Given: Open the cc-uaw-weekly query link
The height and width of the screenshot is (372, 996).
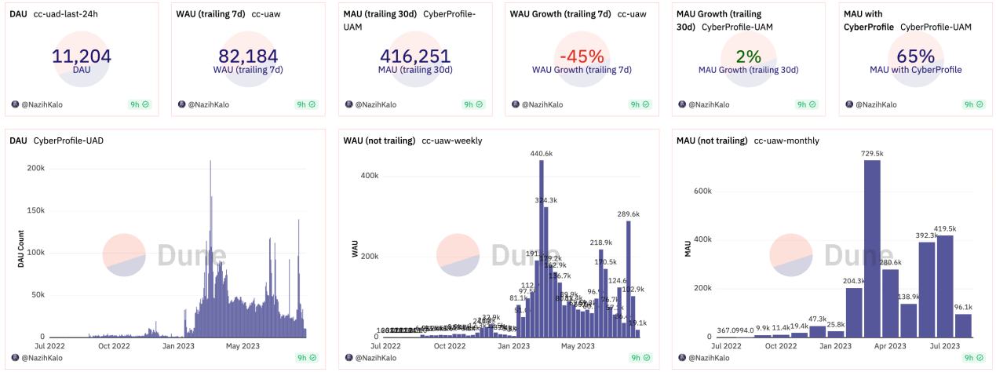Looking at the screenshot, I should (452, 140).
